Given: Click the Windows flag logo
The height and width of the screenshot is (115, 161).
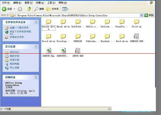Looking at the screenshot, I should click(x=151, y=3).
